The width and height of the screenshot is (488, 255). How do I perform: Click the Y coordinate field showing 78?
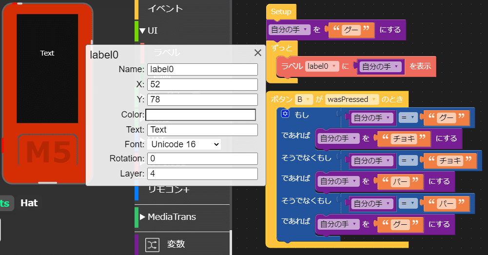click(x=202, y=99)
